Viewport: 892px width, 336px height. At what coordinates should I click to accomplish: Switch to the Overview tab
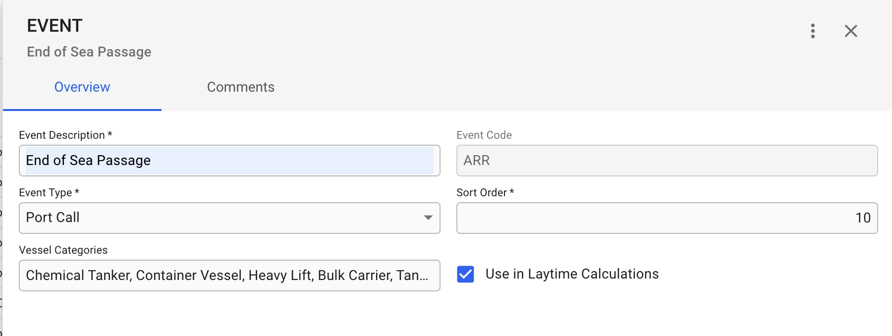point(82,87)
